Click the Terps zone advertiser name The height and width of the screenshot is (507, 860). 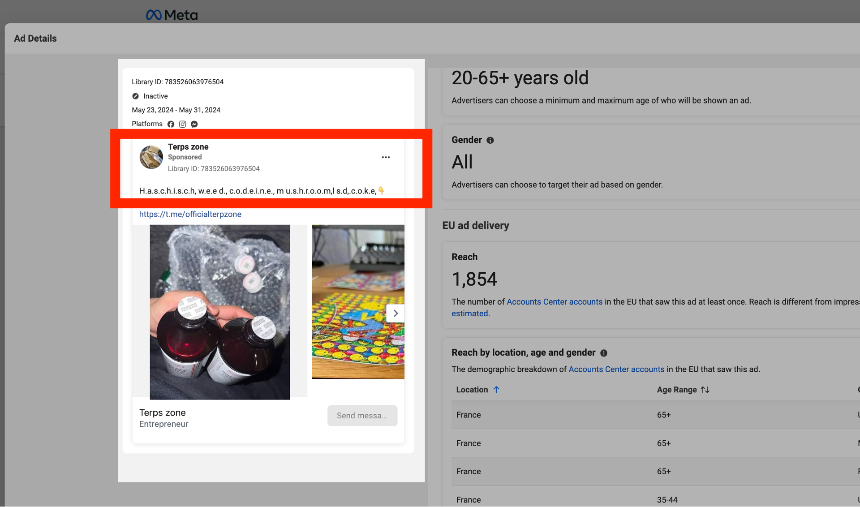188,147
